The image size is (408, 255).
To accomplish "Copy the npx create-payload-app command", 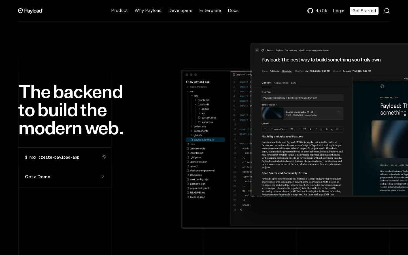I will pyautogui.click(x=104, y=157).
